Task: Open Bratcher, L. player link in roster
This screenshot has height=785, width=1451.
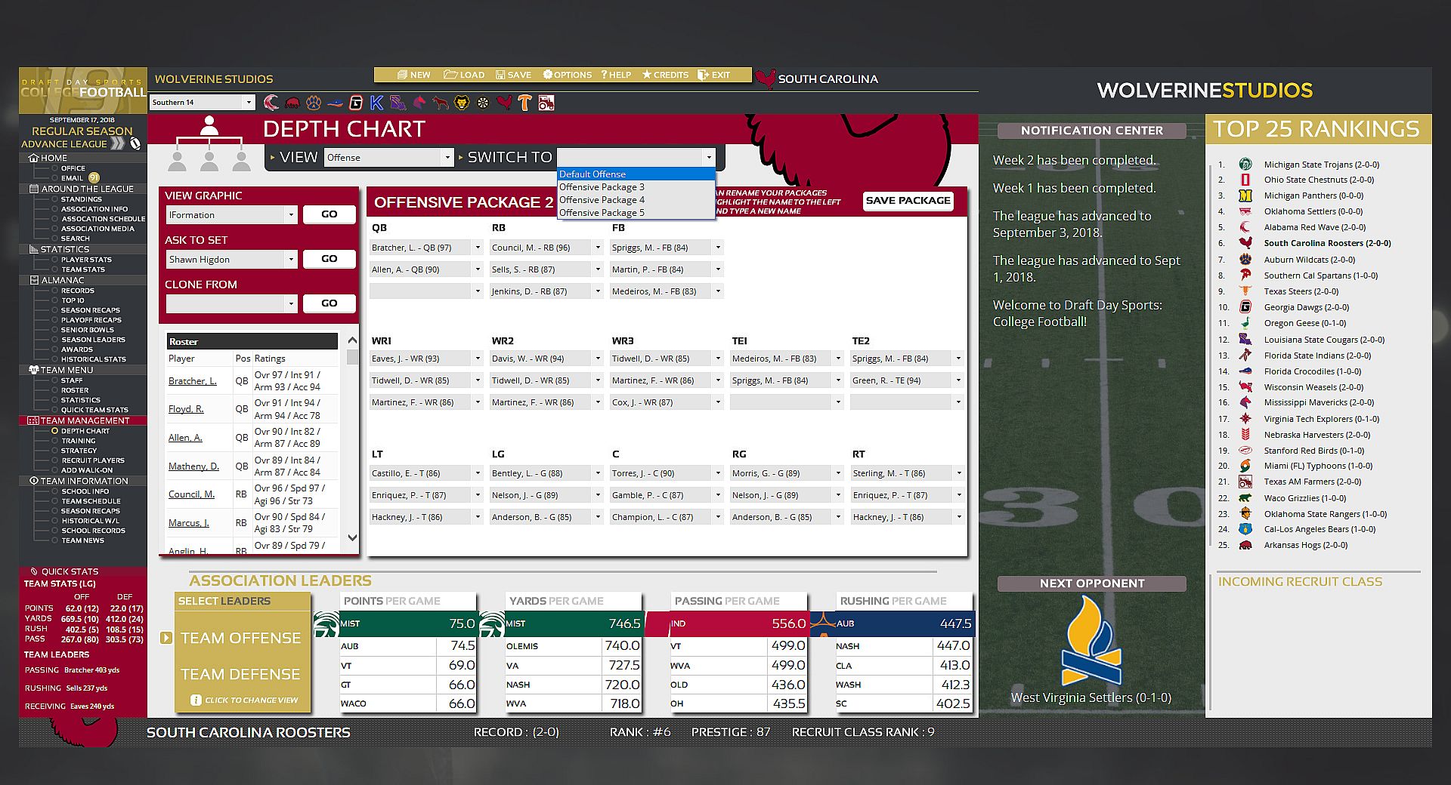Action: (x=192, y=381)
